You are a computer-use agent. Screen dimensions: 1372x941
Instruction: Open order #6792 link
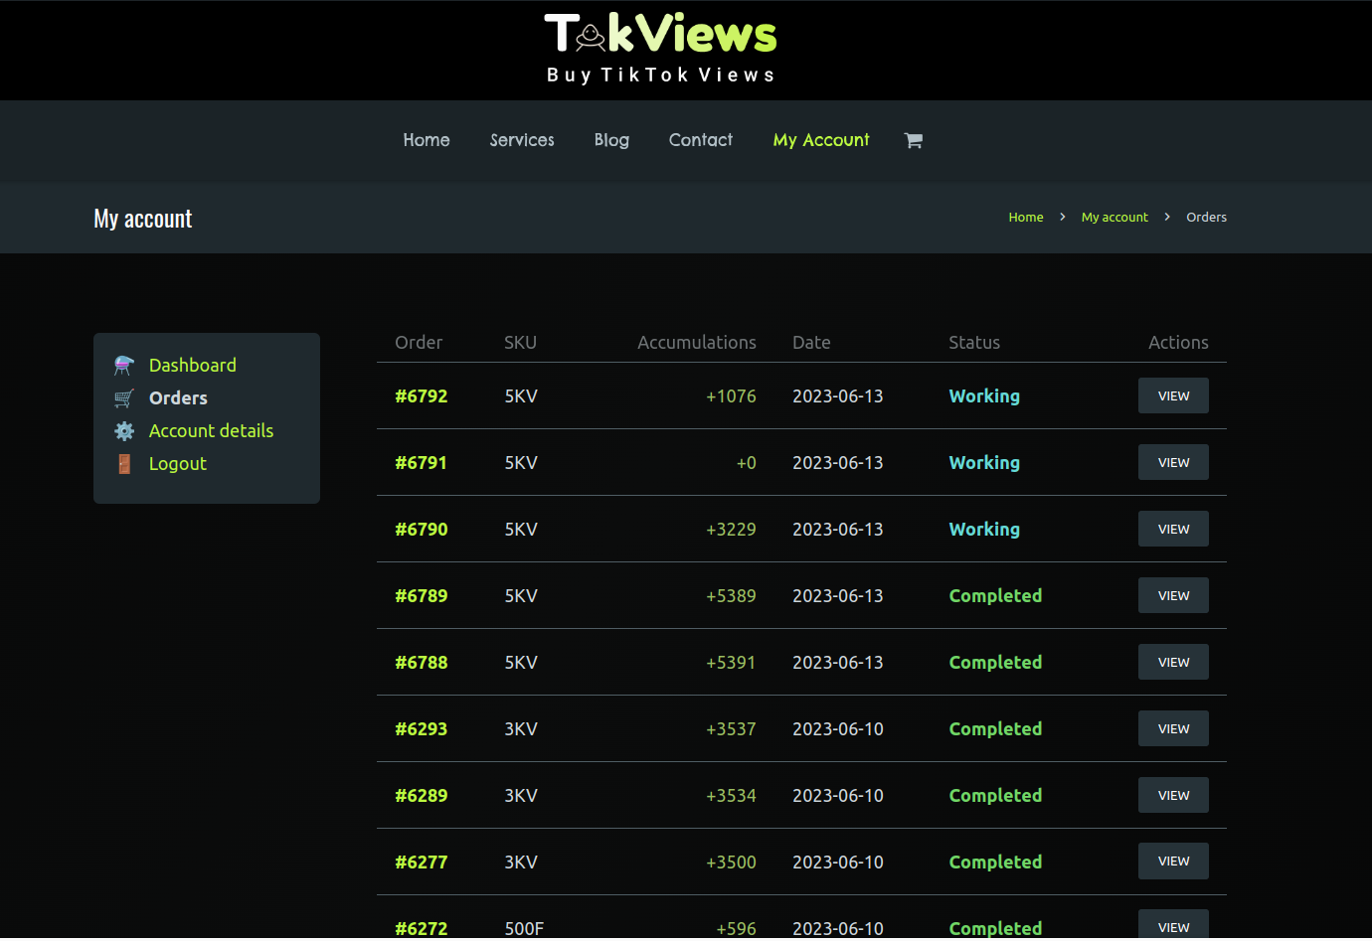pos(422,396)
